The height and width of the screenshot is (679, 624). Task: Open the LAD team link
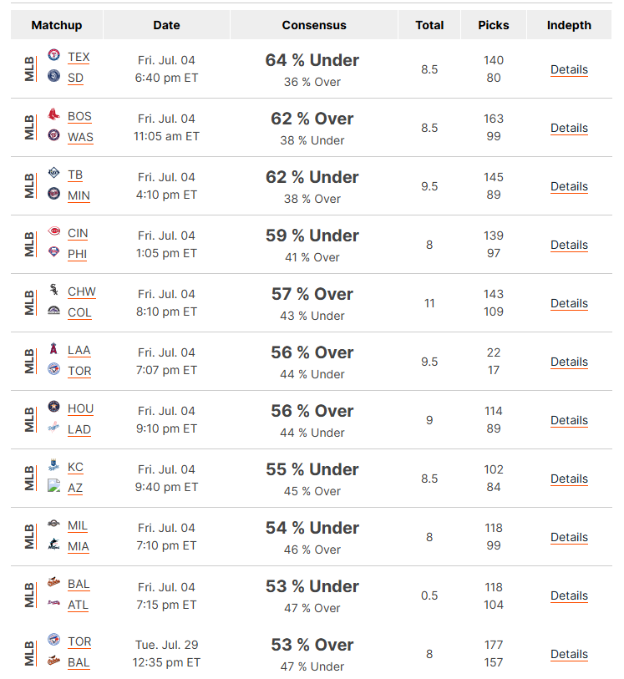79,429
